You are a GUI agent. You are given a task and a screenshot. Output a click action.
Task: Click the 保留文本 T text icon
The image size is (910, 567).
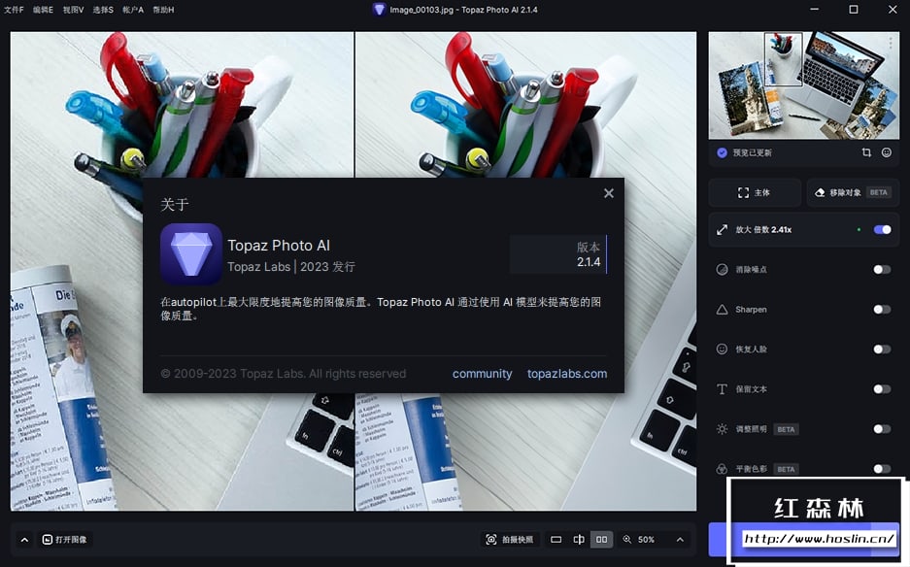point(722,388)
